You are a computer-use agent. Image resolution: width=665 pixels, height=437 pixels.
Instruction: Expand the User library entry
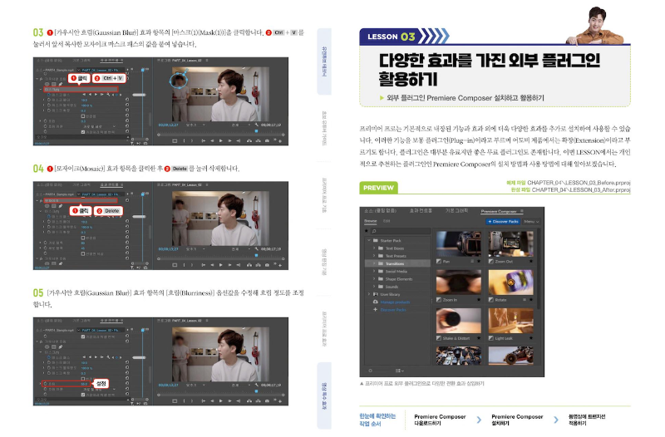(x=369, y=294)
